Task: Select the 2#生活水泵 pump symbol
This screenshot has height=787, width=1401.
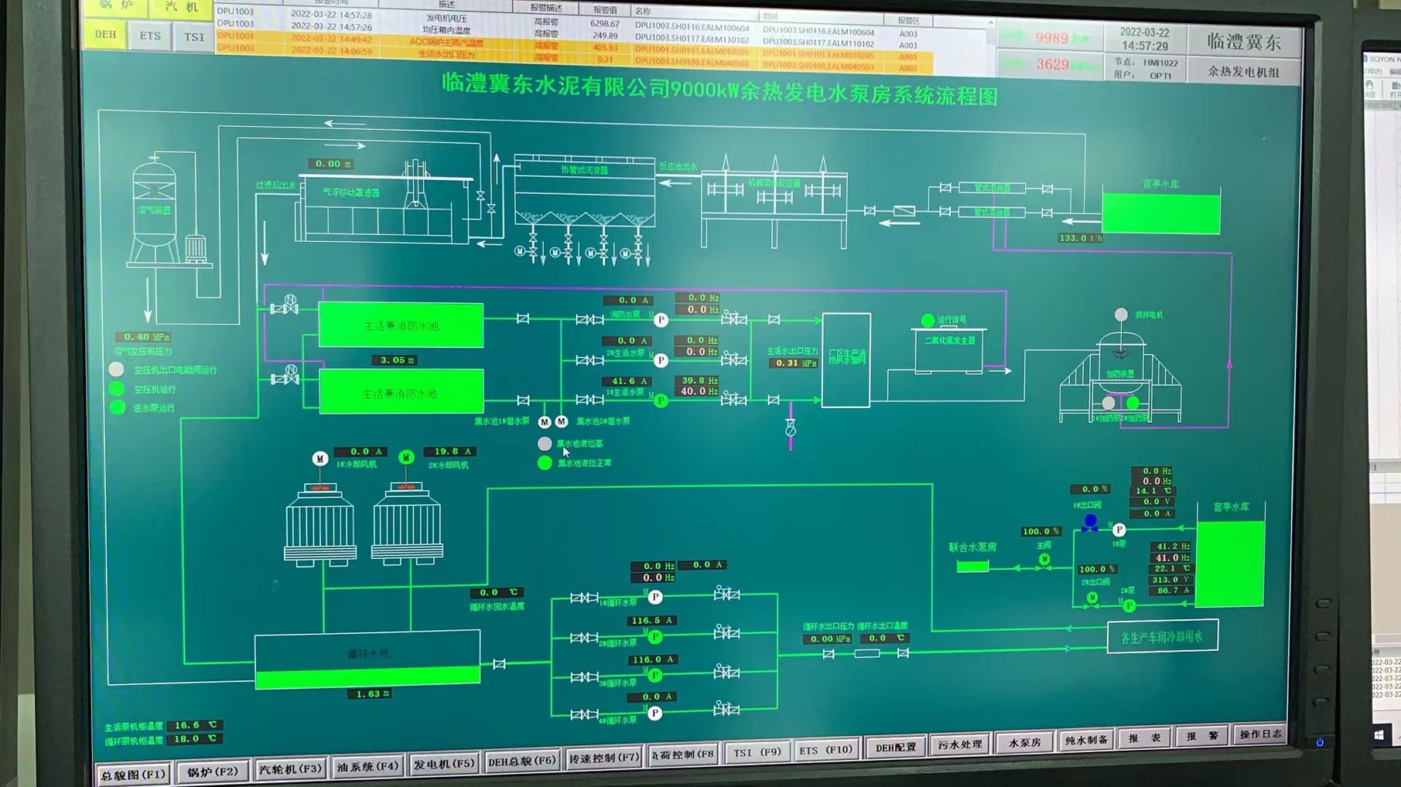Action: [x=661, y=360]
